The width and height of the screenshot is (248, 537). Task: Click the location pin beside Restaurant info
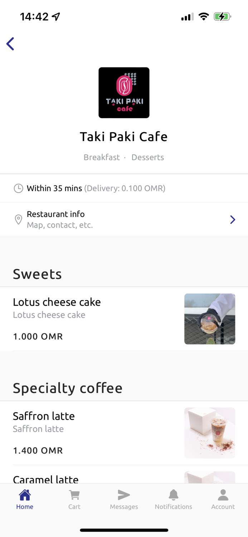[18, 219]
